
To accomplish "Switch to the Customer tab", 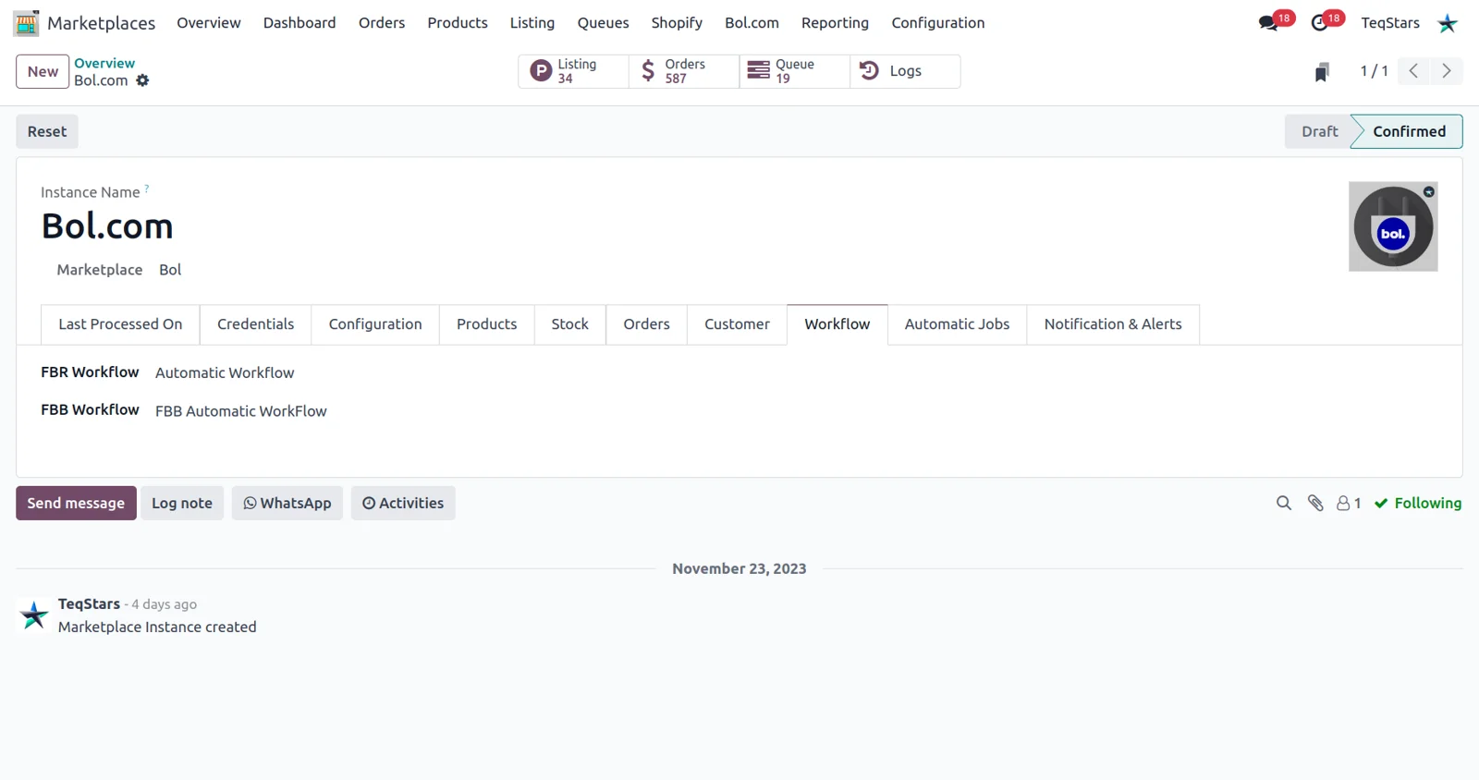I will (737, 324).
